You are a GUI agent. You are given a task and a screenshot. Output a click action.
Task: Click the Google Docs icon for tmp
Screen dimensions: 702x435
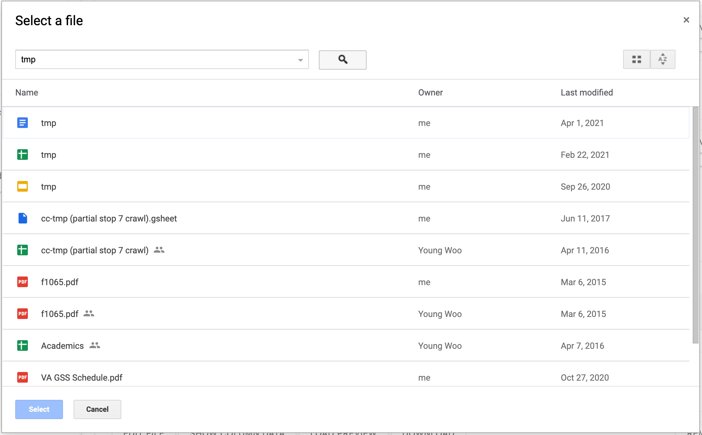pyautogui.click(x=23, y=123)
